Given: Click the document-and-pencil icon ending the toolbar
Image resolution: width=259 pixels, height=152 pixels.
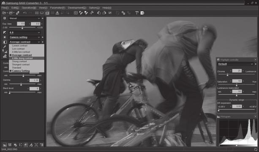Looking at the screenshot, I should [142, 13].
